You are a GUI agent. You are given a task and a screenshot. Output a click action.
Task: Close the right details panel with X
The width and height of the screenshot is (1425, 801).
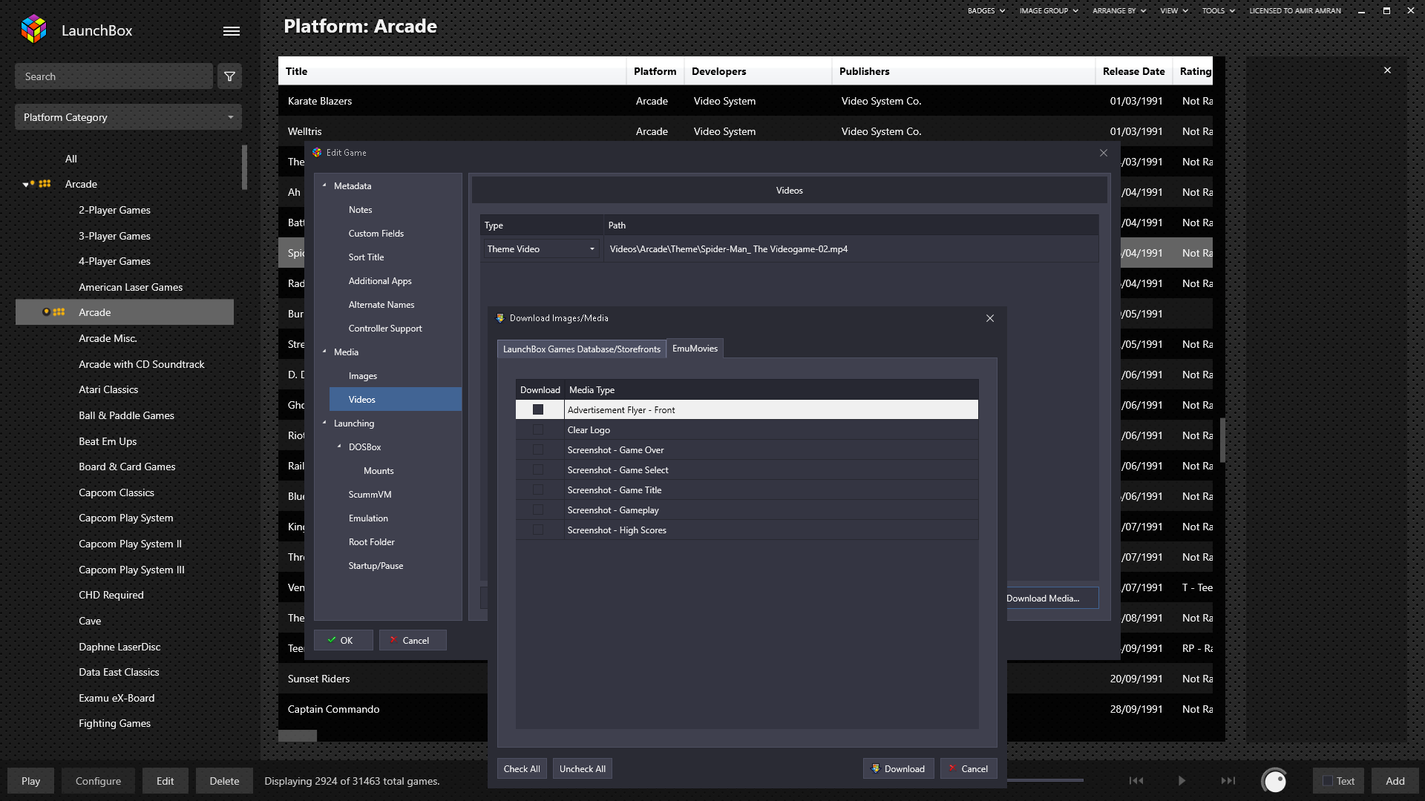click(1387, 70)
